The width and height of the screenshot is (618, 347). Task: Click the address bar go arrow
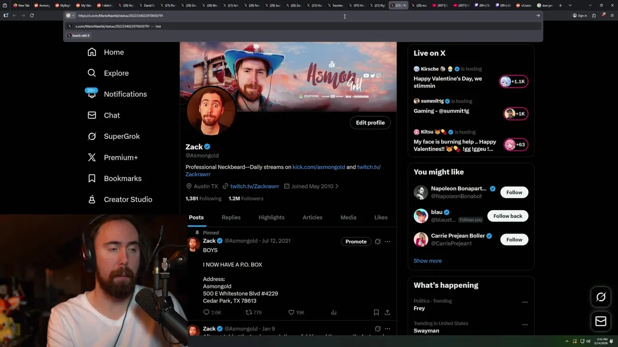[x=538, y=15]
